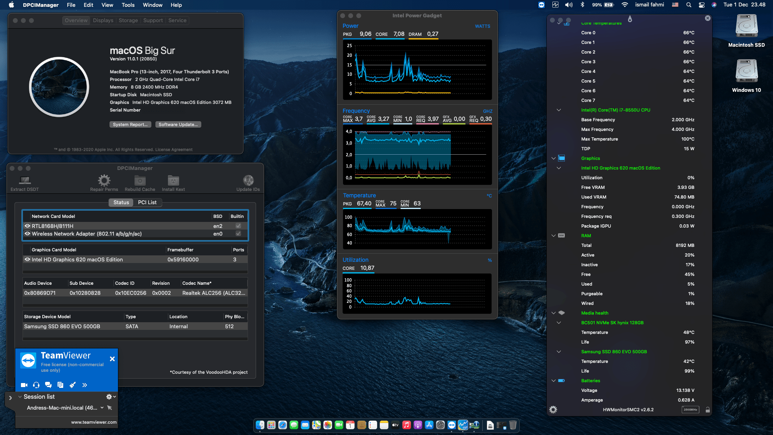Collapse the Graphics section in HWMonitorSMC2
The width and height of the screenshot is (773, 435).
[554, 158]
